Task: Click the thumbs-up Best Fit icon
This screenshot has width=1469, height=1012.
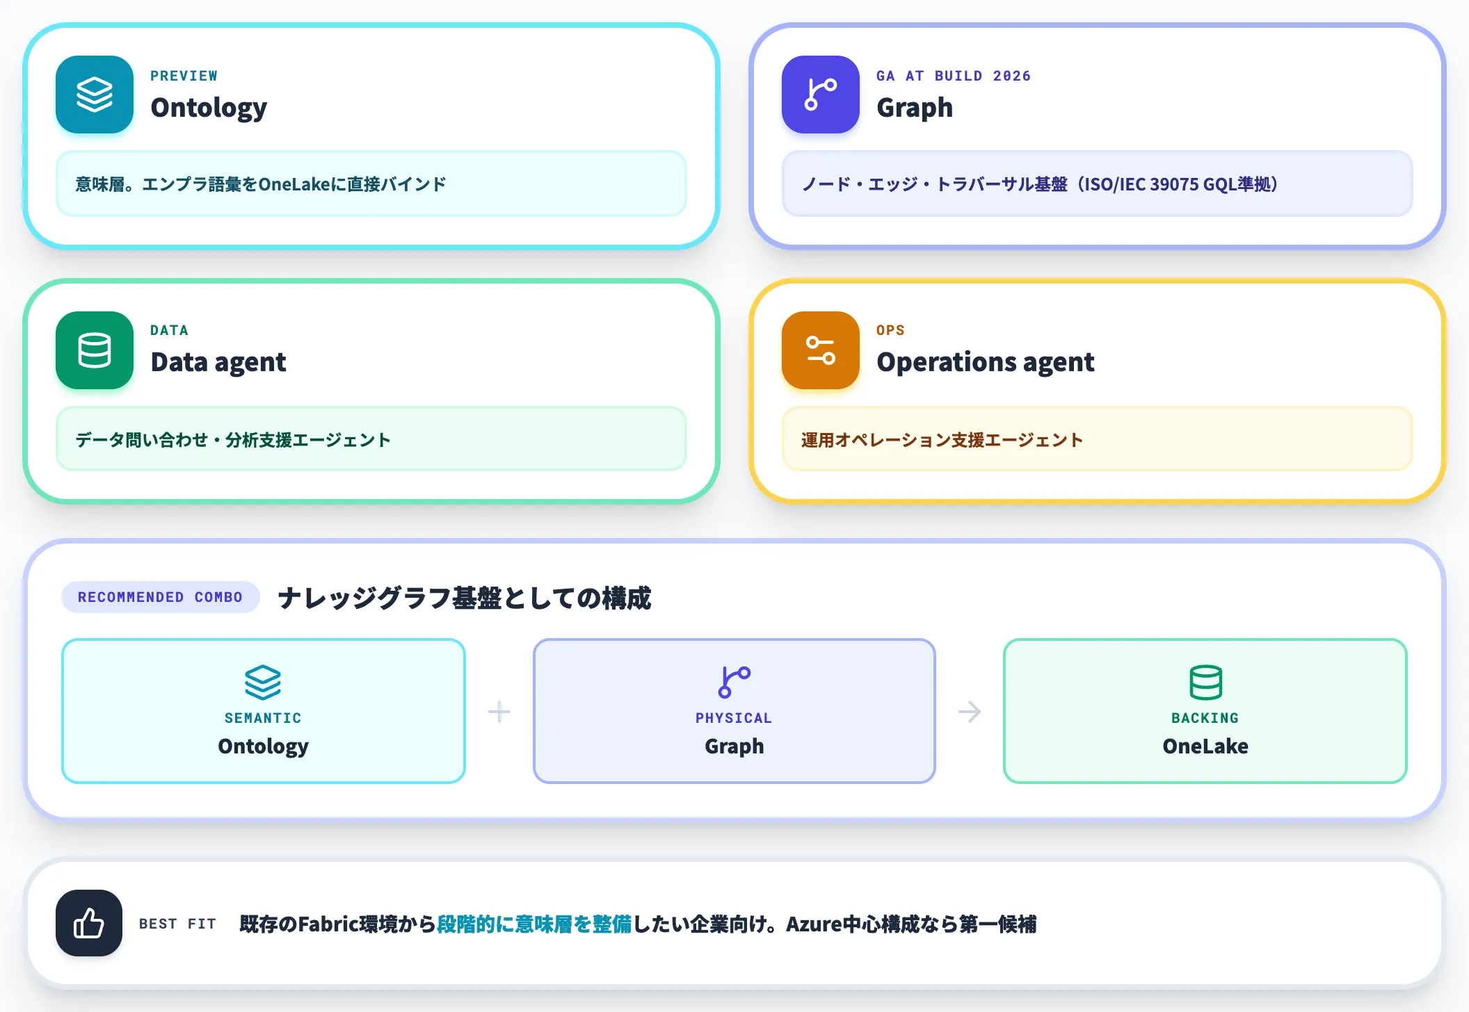Action: [x=89, y=923]
